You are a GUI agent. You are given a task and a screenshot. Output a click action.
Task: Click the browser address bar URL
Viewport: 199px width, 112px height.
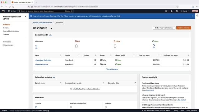66,7
